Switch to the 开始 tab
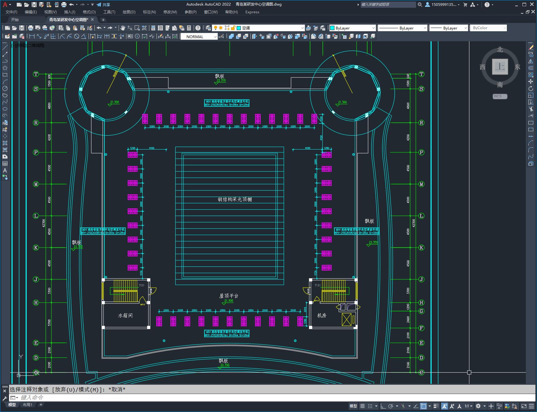537x412 pixels. 15,20
